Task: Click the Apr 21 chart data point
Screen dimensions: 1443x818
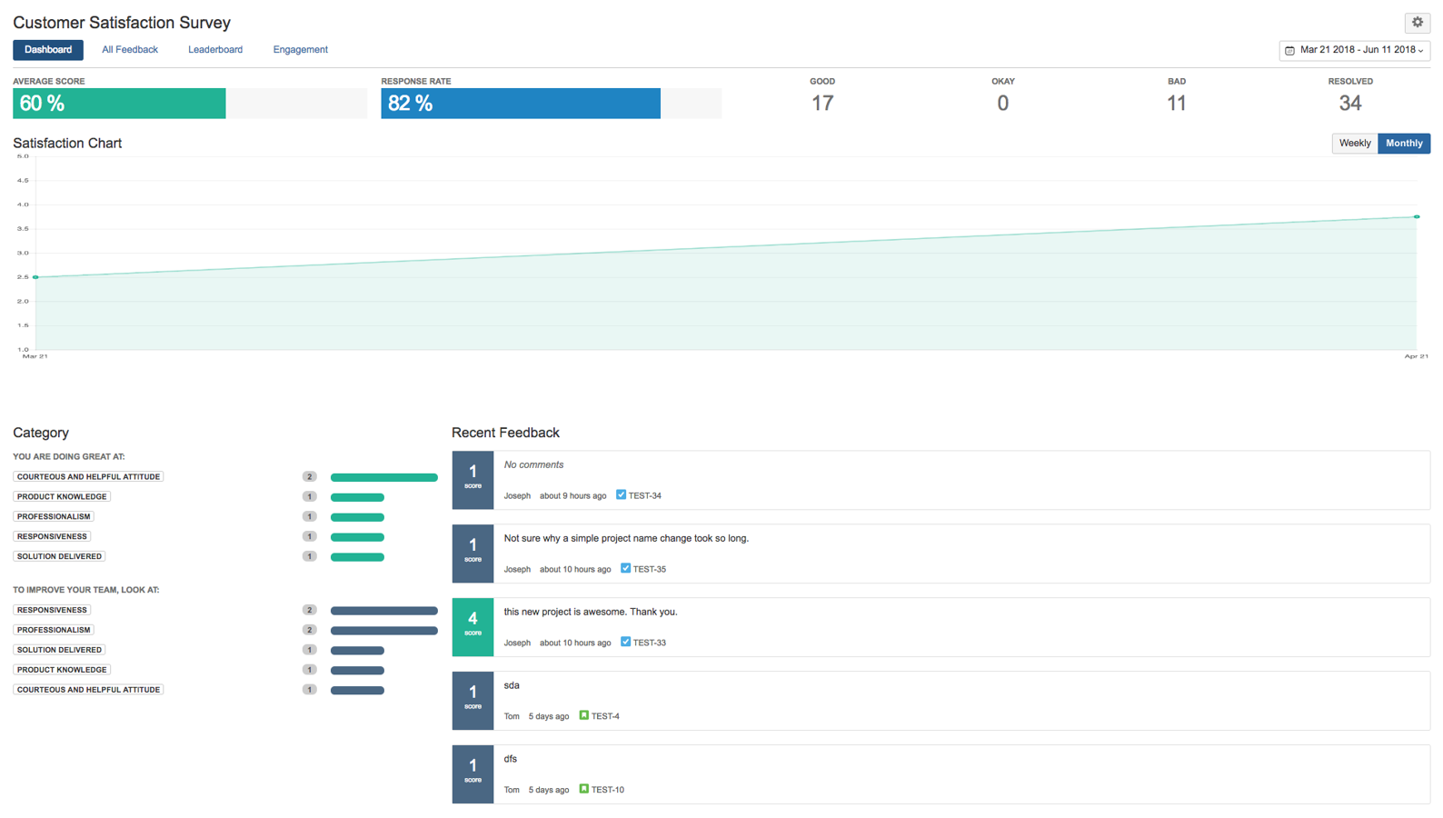Action: (1416, 217)
